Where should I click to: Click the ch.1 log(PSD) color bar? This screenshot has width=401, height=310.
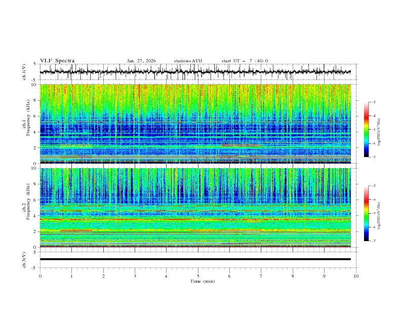point(367,129)
